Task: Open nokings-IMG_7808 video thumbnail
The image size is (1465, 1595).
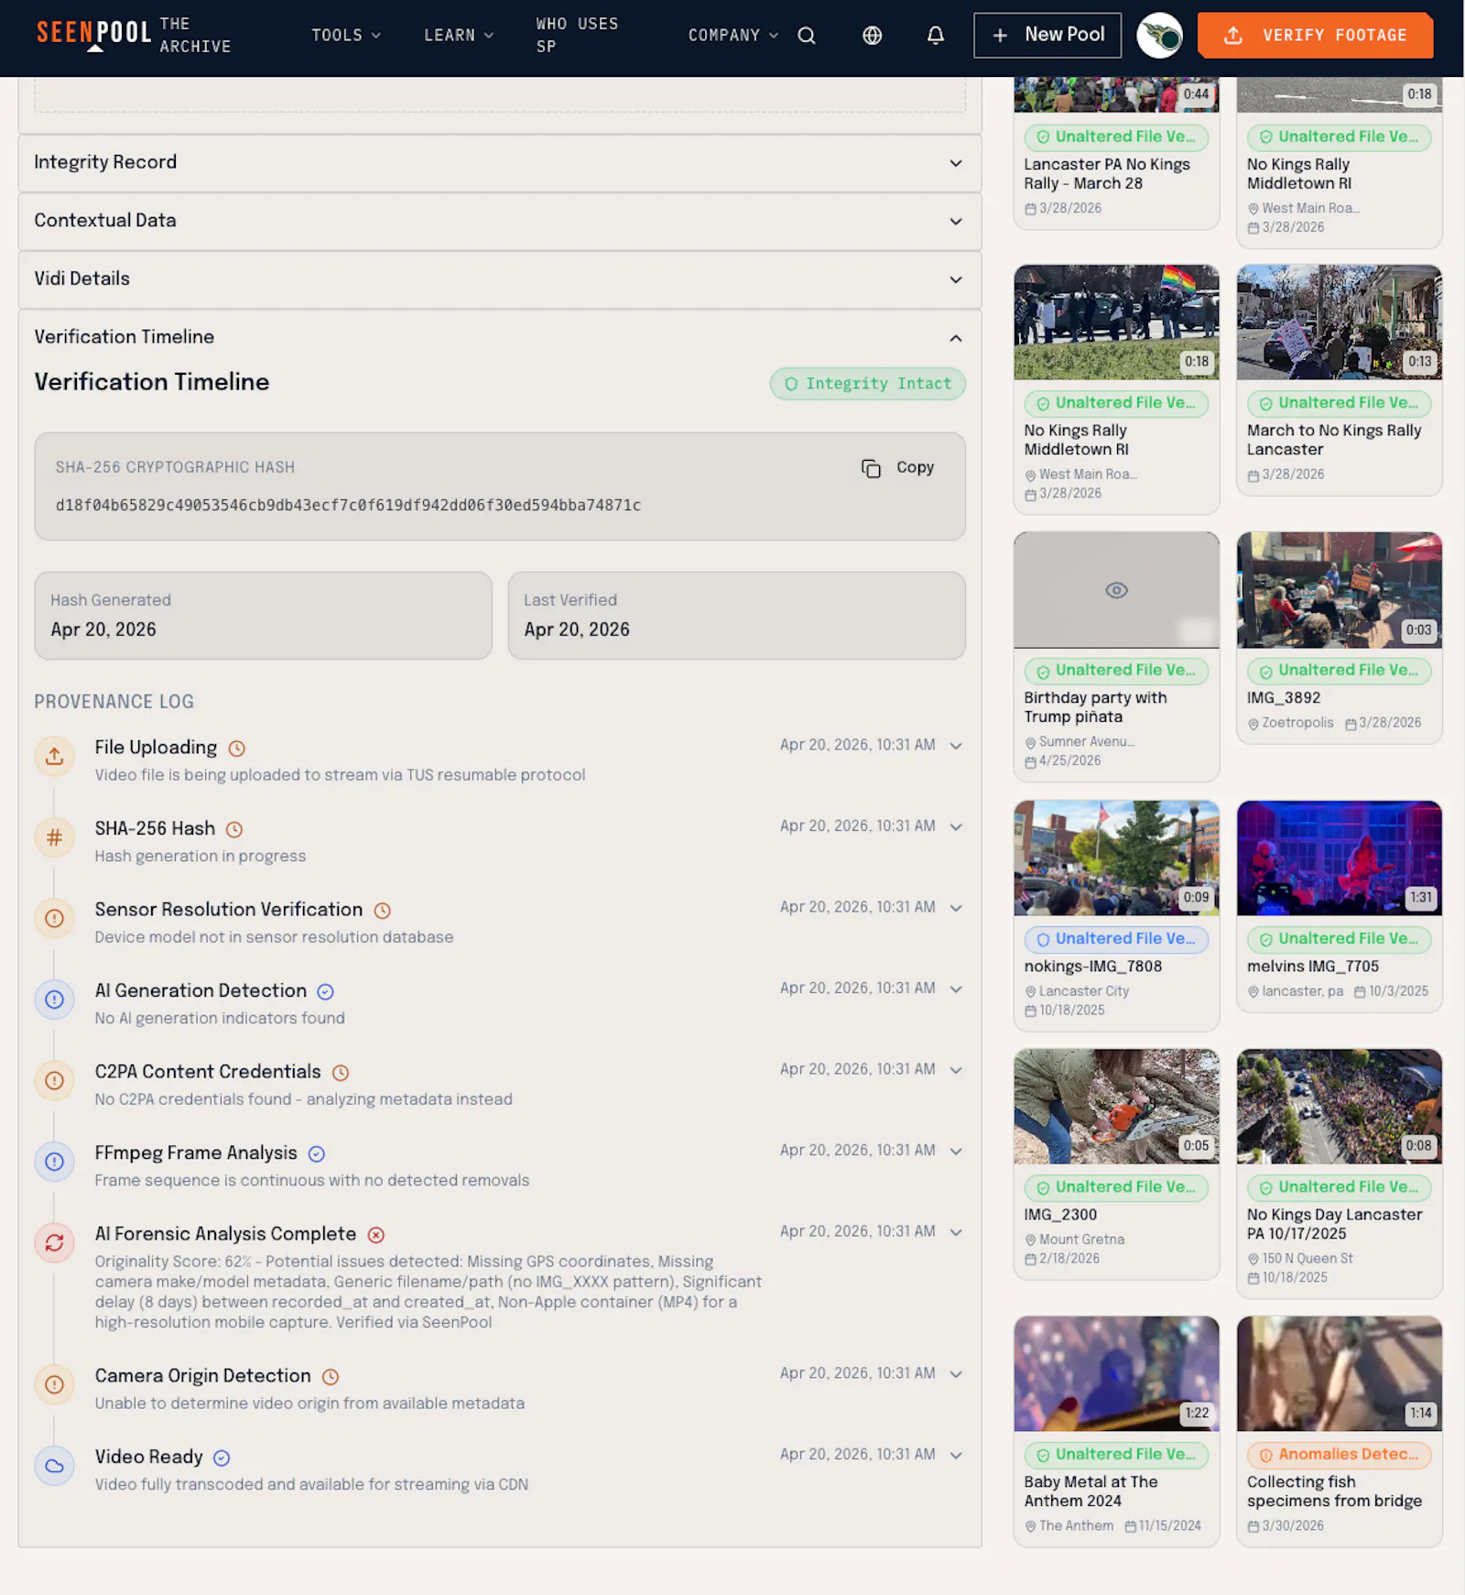Action: point(1116,858)
